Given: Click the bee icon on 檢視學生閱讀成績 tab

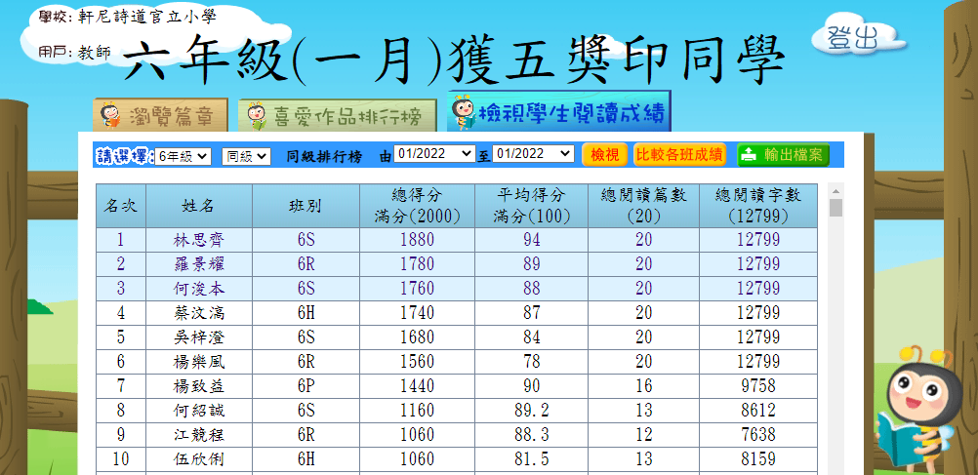Looking at the screenshot, I should coord(464,112).
